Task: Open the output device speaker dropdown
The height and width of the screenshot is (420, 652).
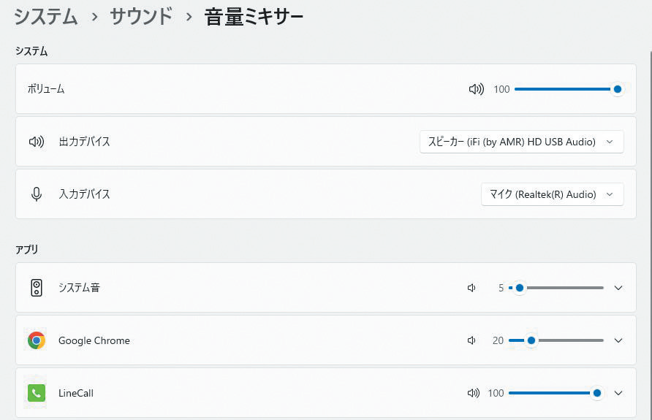Action: click(x=521, y=142)
